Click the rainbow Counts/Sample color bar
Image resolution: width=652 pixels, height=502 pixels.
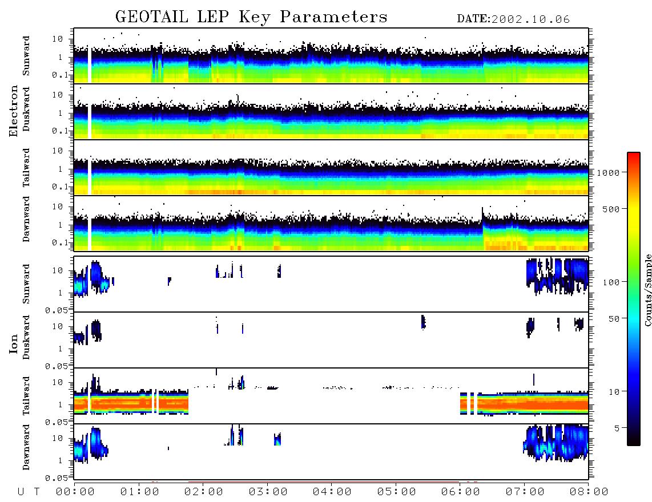tap(634, 299)
